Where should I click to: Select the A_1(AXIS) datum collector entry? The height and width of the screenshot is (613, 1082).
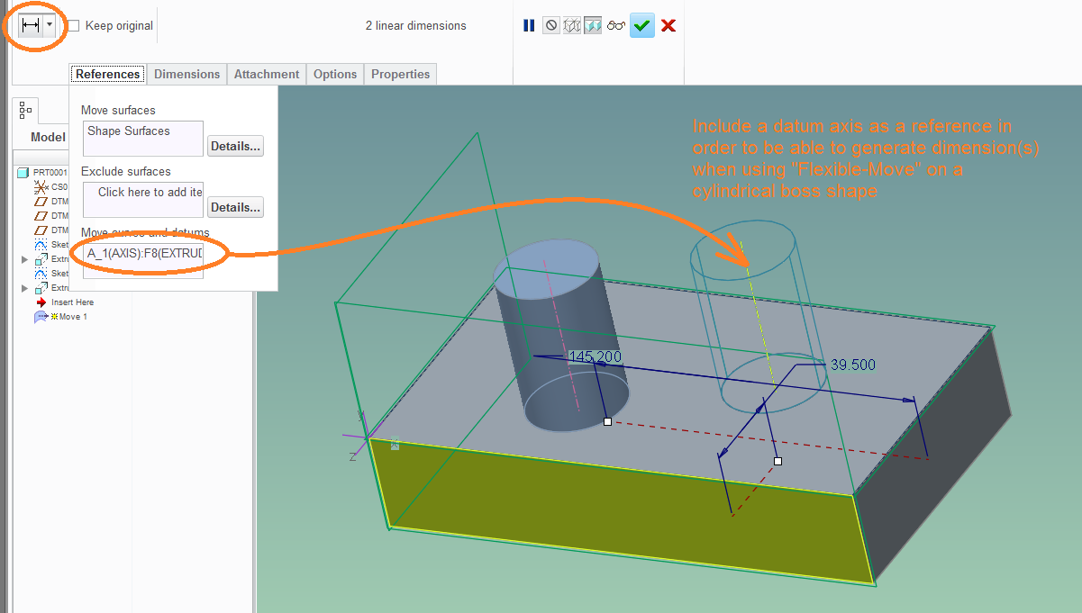tap(143, 255)
